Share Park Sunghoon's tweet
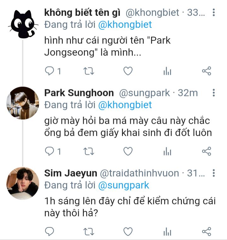The height and width of the screenshot is (240, 227). pyautogui.click(x=206, y=152)
